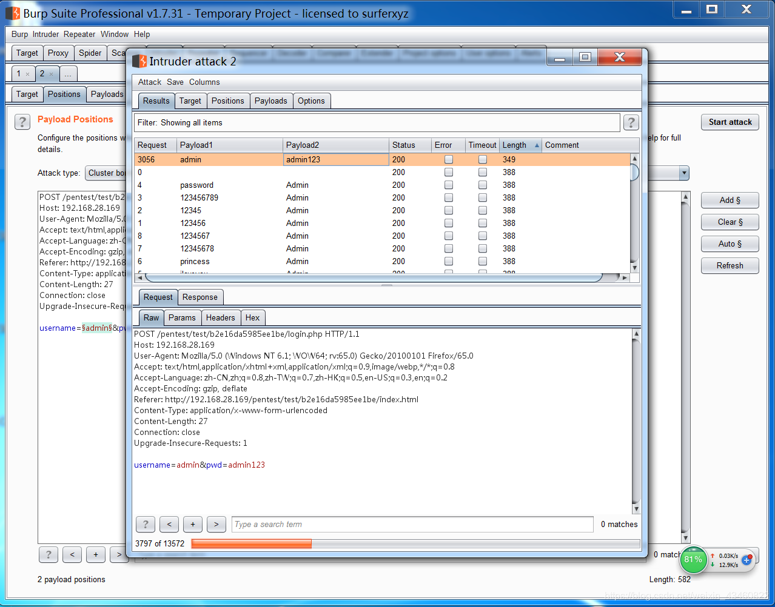Switch to Headers view tab
775x607 pixels.
click(x=220, y=317)
